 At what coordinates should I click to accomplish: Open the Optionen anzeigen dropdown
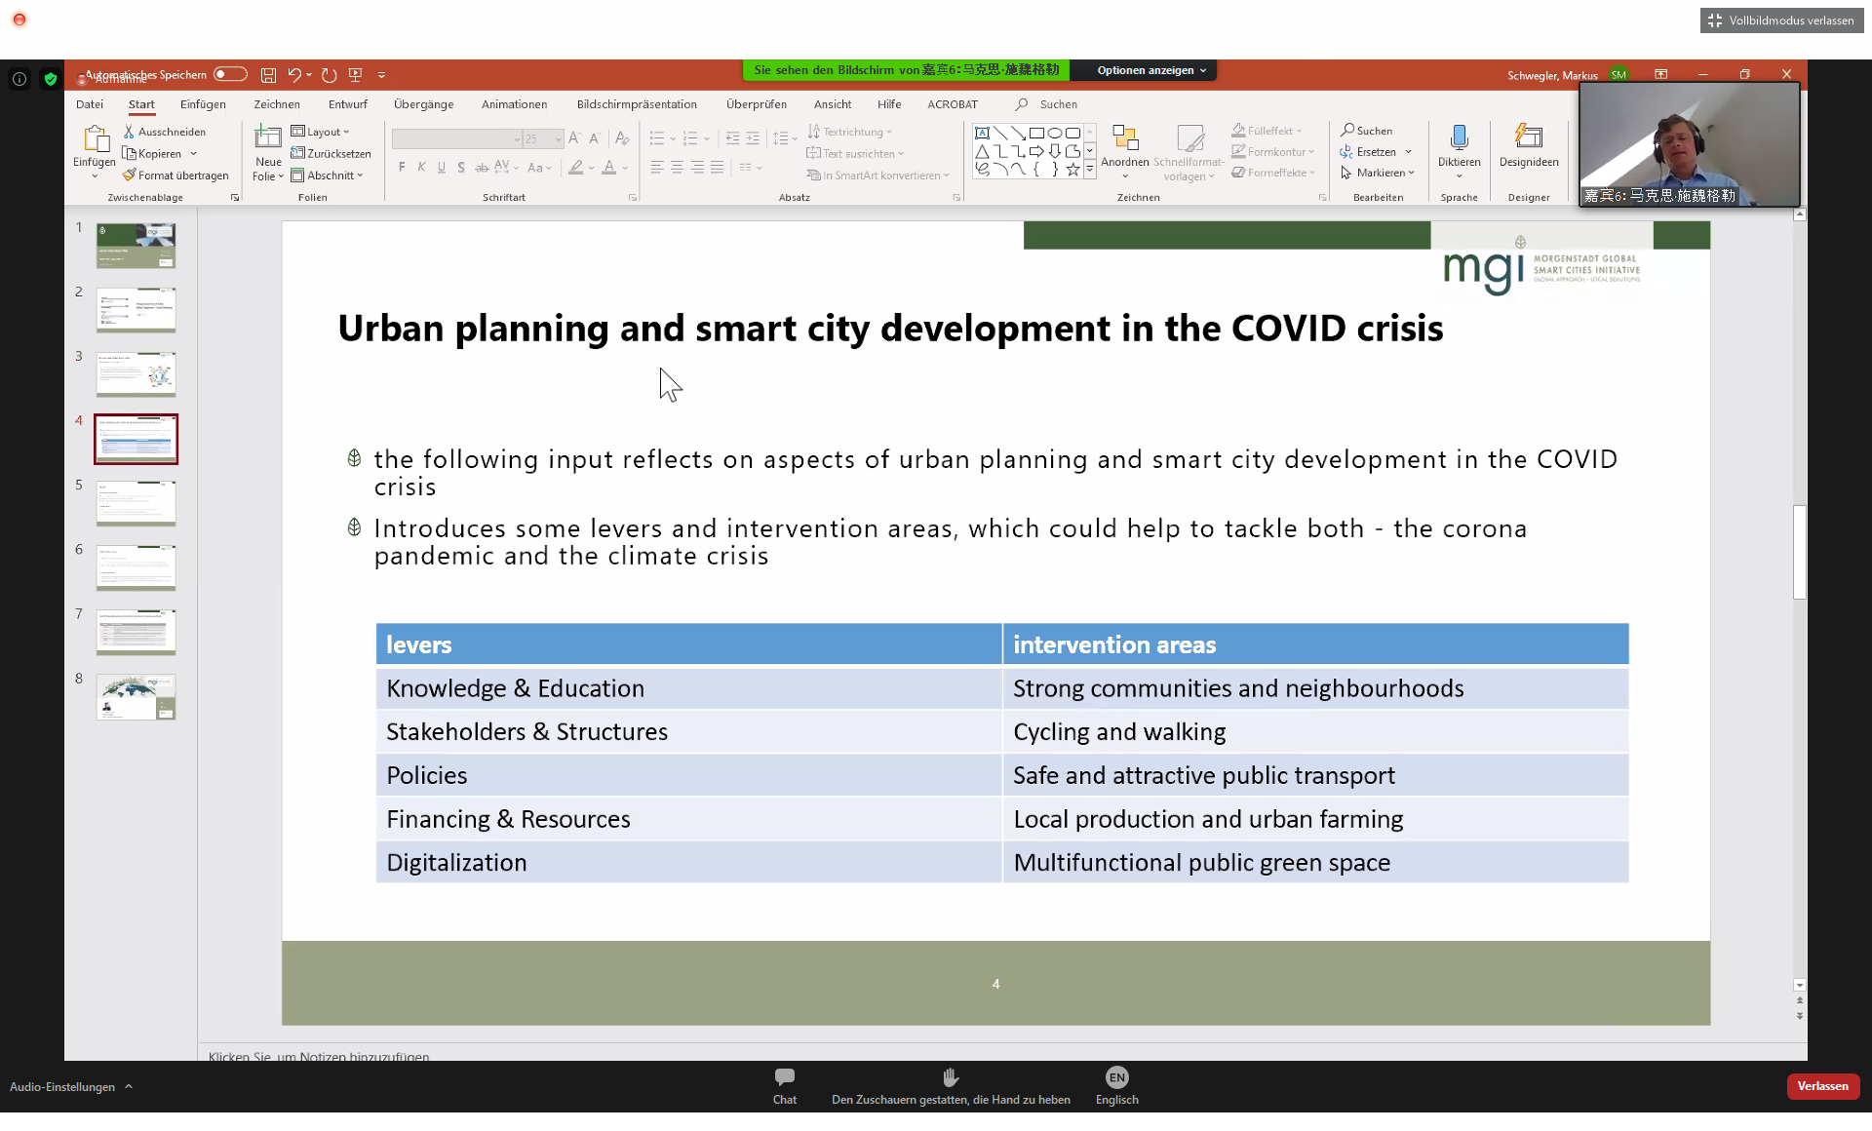click(1150, 70)
